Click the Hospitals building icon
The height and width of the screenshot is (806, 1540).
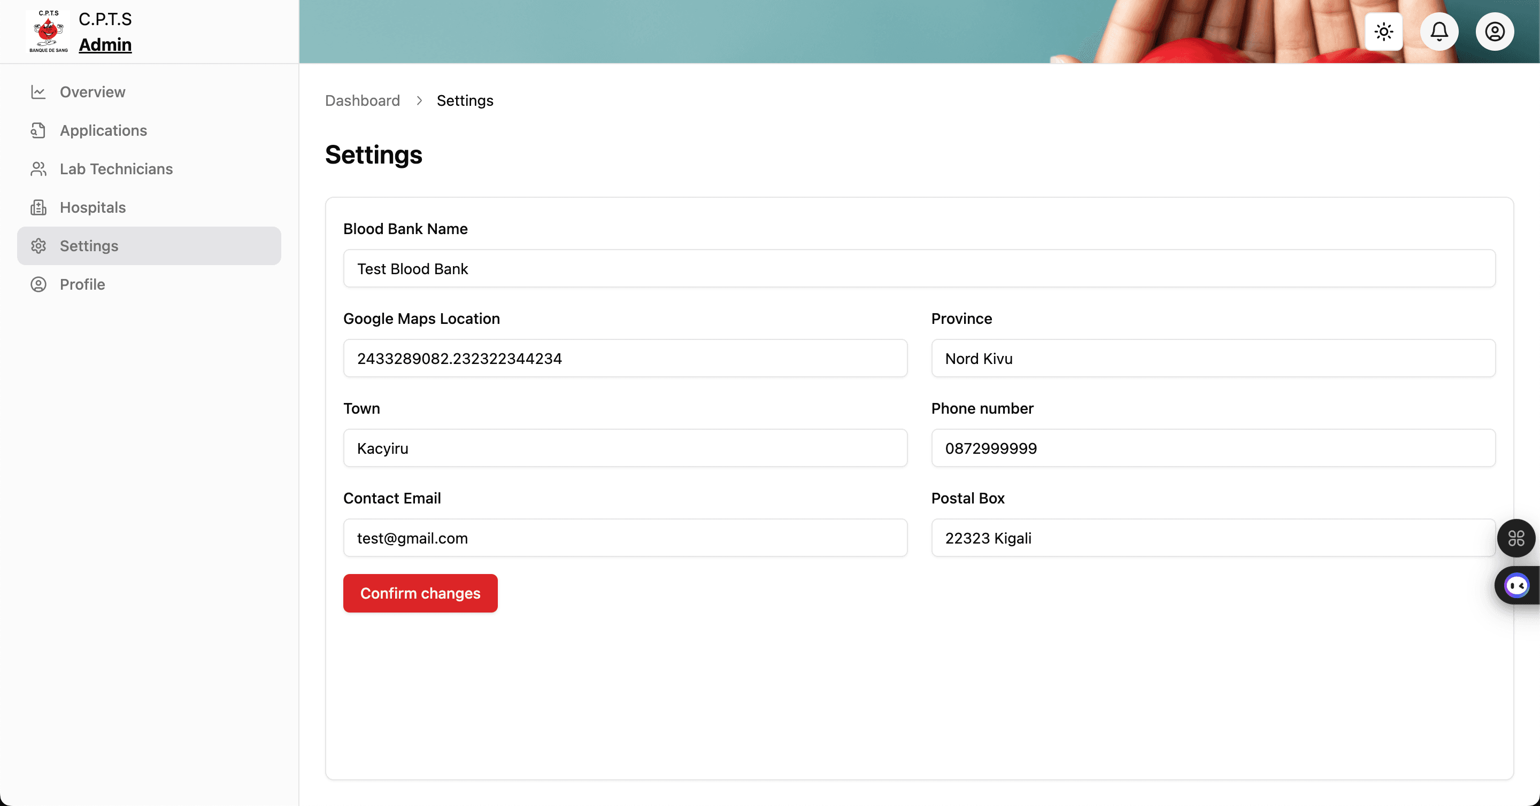pos(38,207)
